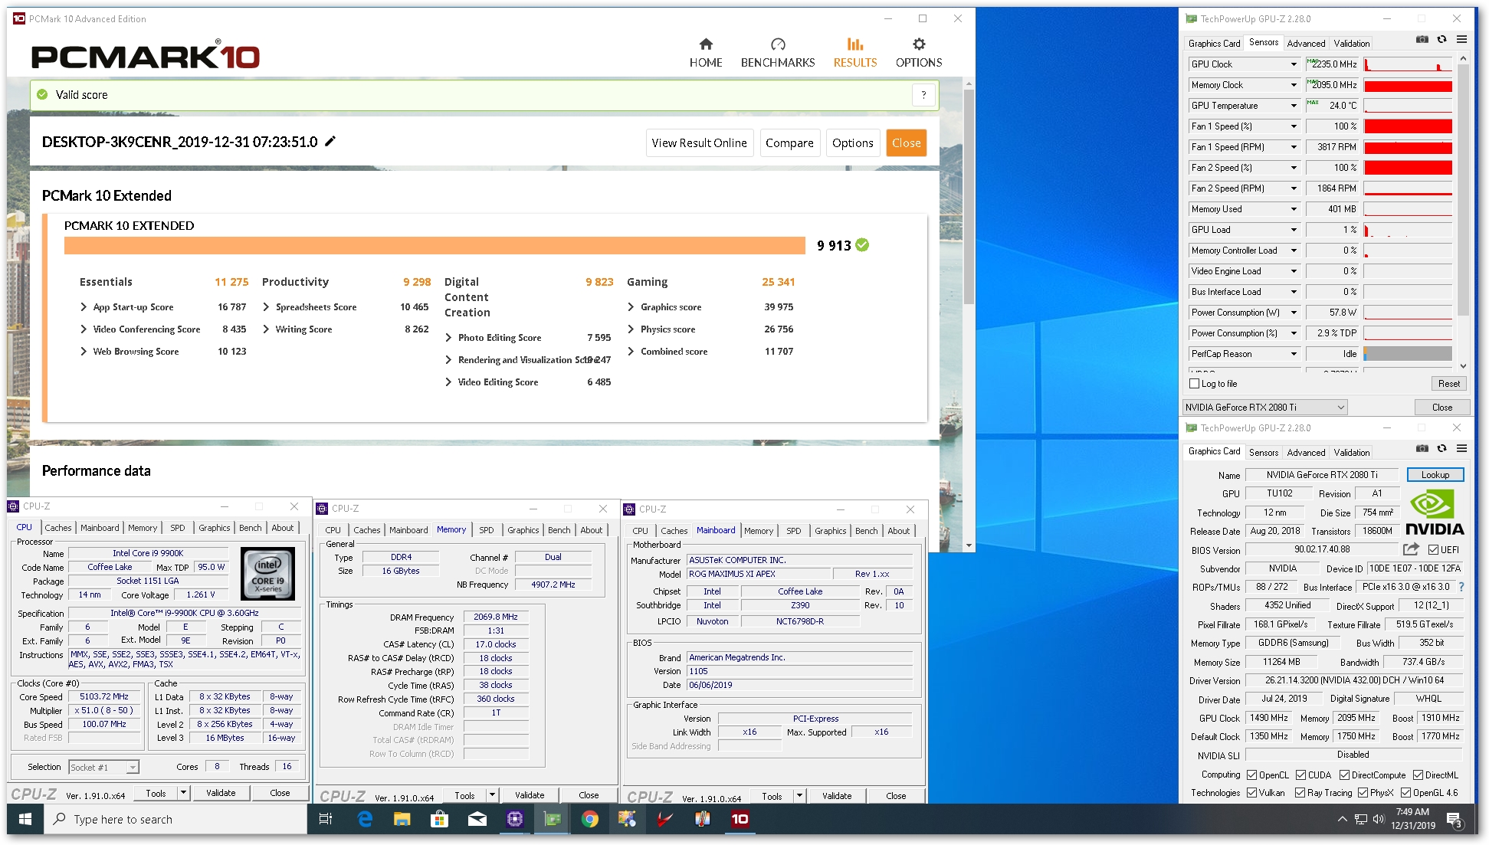Screen dimensions: 1489x845
Task: Click the Windows search box
Action: [x=175, y=819]
